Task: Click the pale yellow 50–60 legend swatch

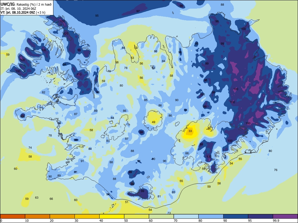Action: tap(136, 216)
